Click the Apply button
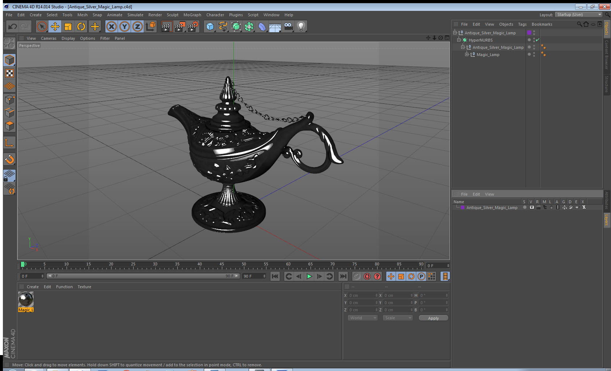Image resolution: width=611 pixels, height=371 pixels. (433, 318)
